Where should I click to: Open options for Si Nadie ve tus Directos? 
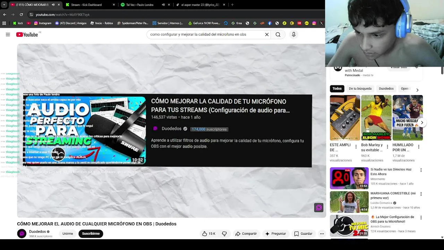pyautogui.click(x=421, y=170)
